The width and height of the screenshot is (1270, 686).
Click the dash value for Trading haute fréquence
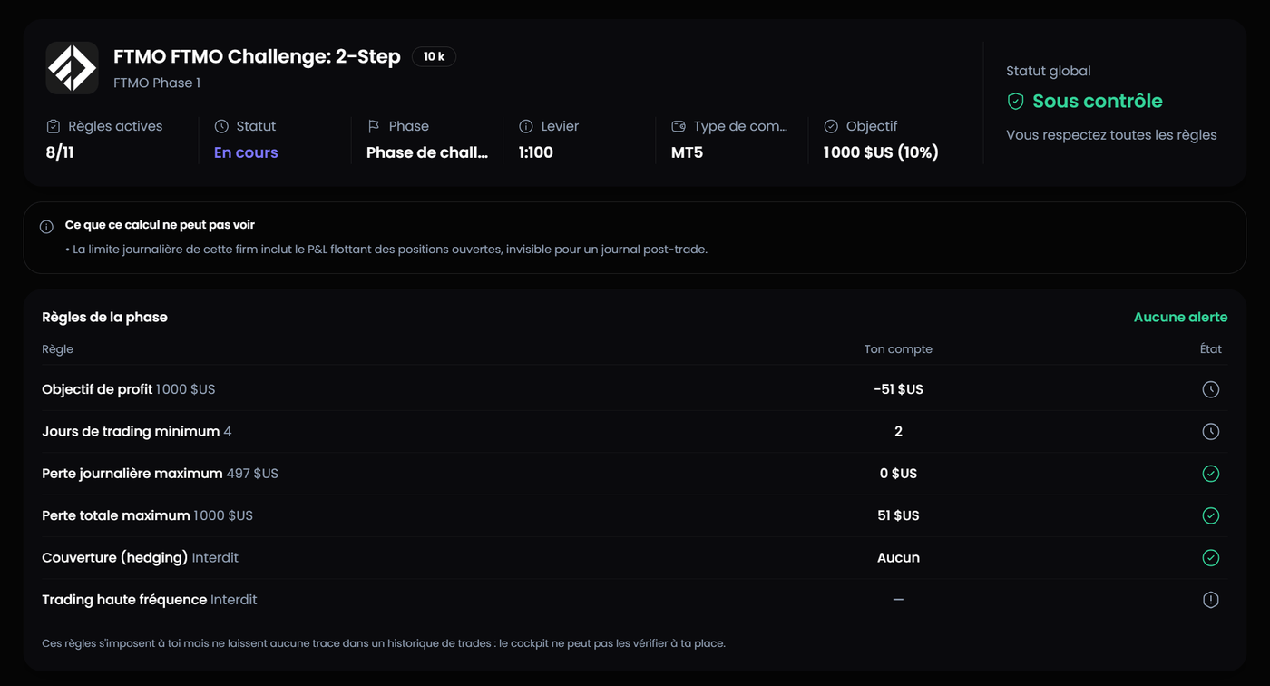[898, 600]
